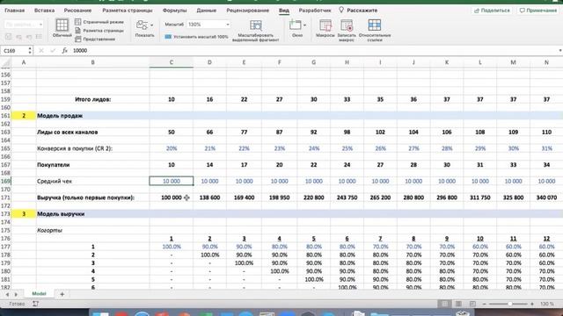The height and width of the screenshot is (316, 563).
Task: Select column C header
Action: [172, 62]
